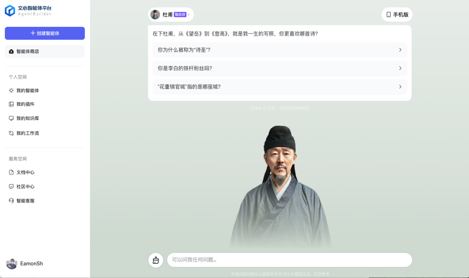Expand the 杜甫 agent name arrow

189,15
